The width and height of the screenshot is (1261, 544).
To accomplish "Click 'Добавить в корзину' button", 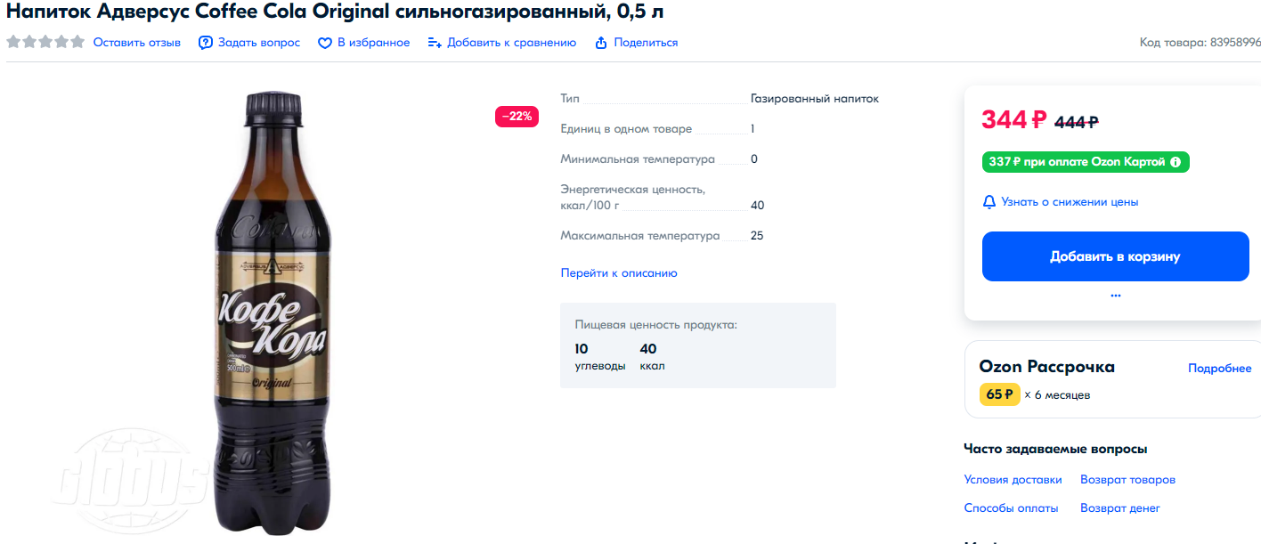I will [1116, 256].
